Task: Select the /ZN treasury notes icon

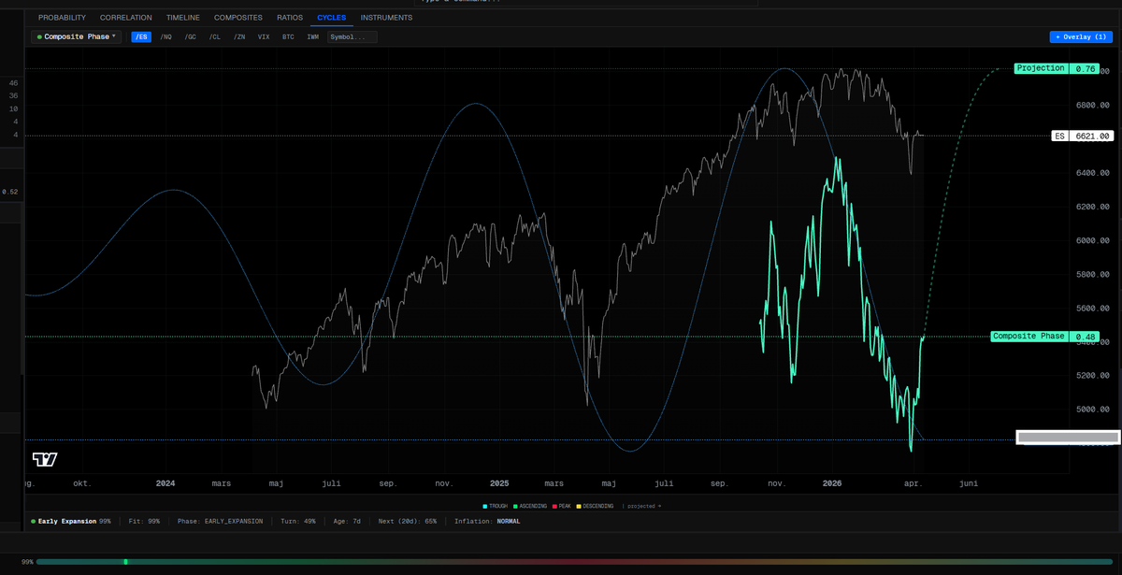Action: coord(239,36)
